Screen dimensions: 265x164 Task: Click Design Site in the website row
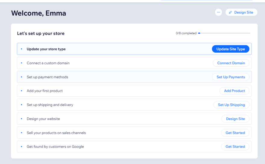click(235, 119)
